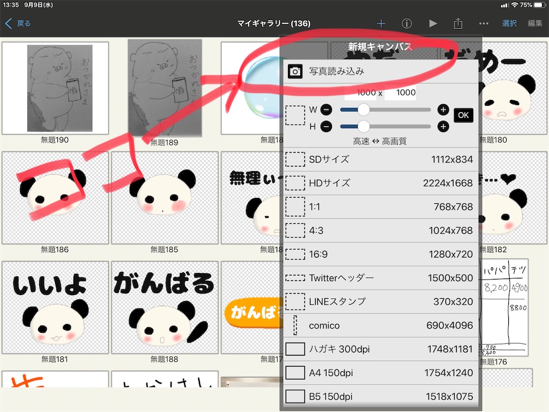Open panda artwork 無題186

coord(55,198)
